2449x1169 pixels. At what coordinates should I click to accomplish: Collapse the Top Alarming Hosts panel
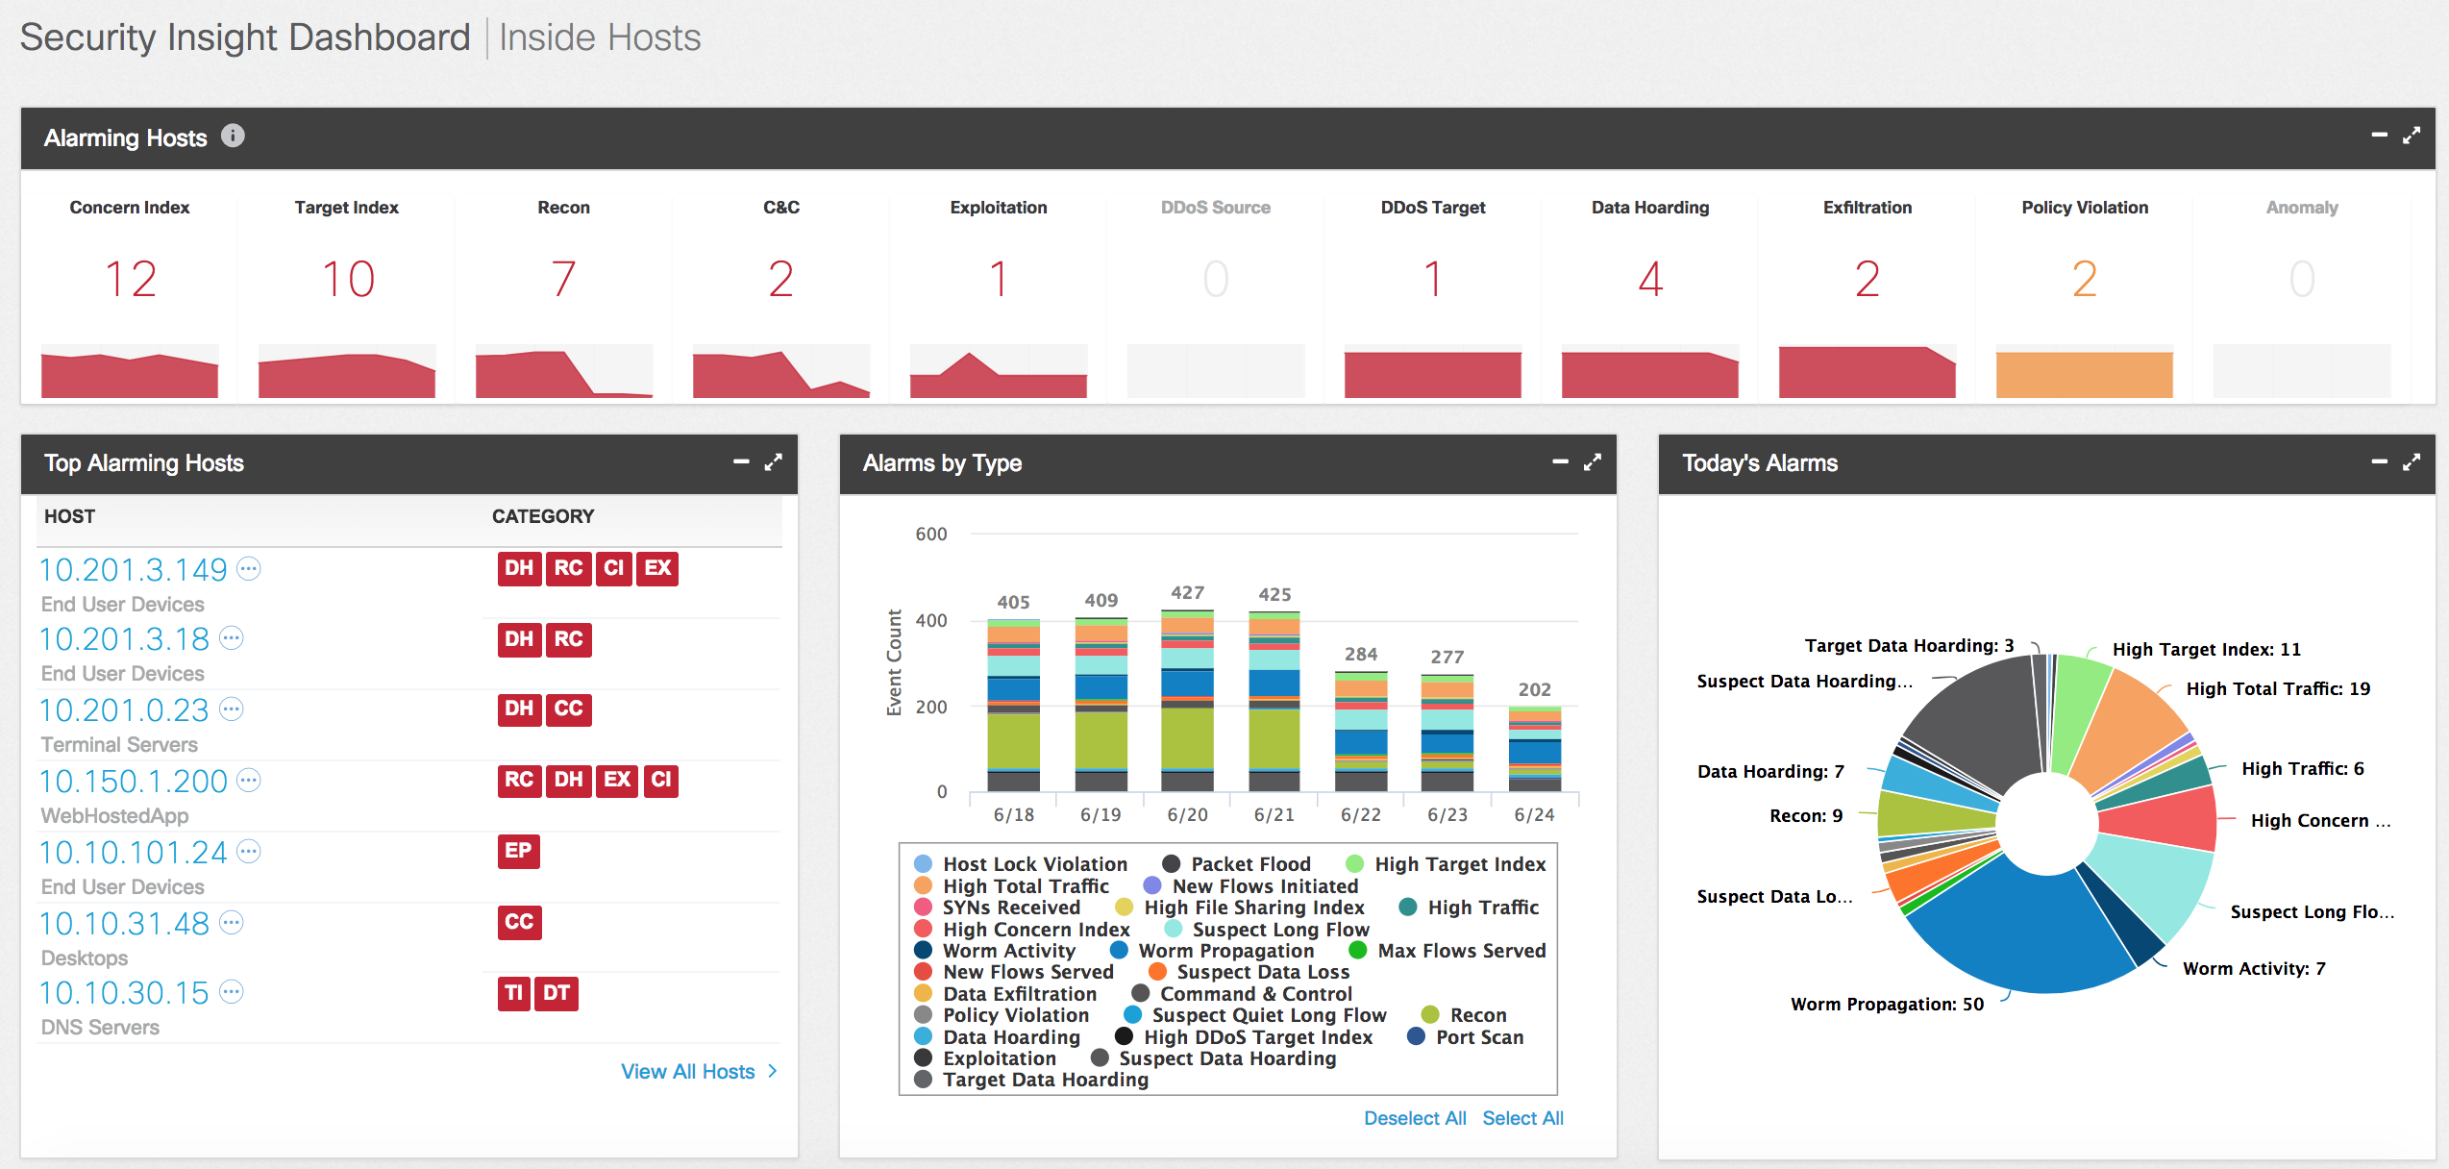(741, 462)
